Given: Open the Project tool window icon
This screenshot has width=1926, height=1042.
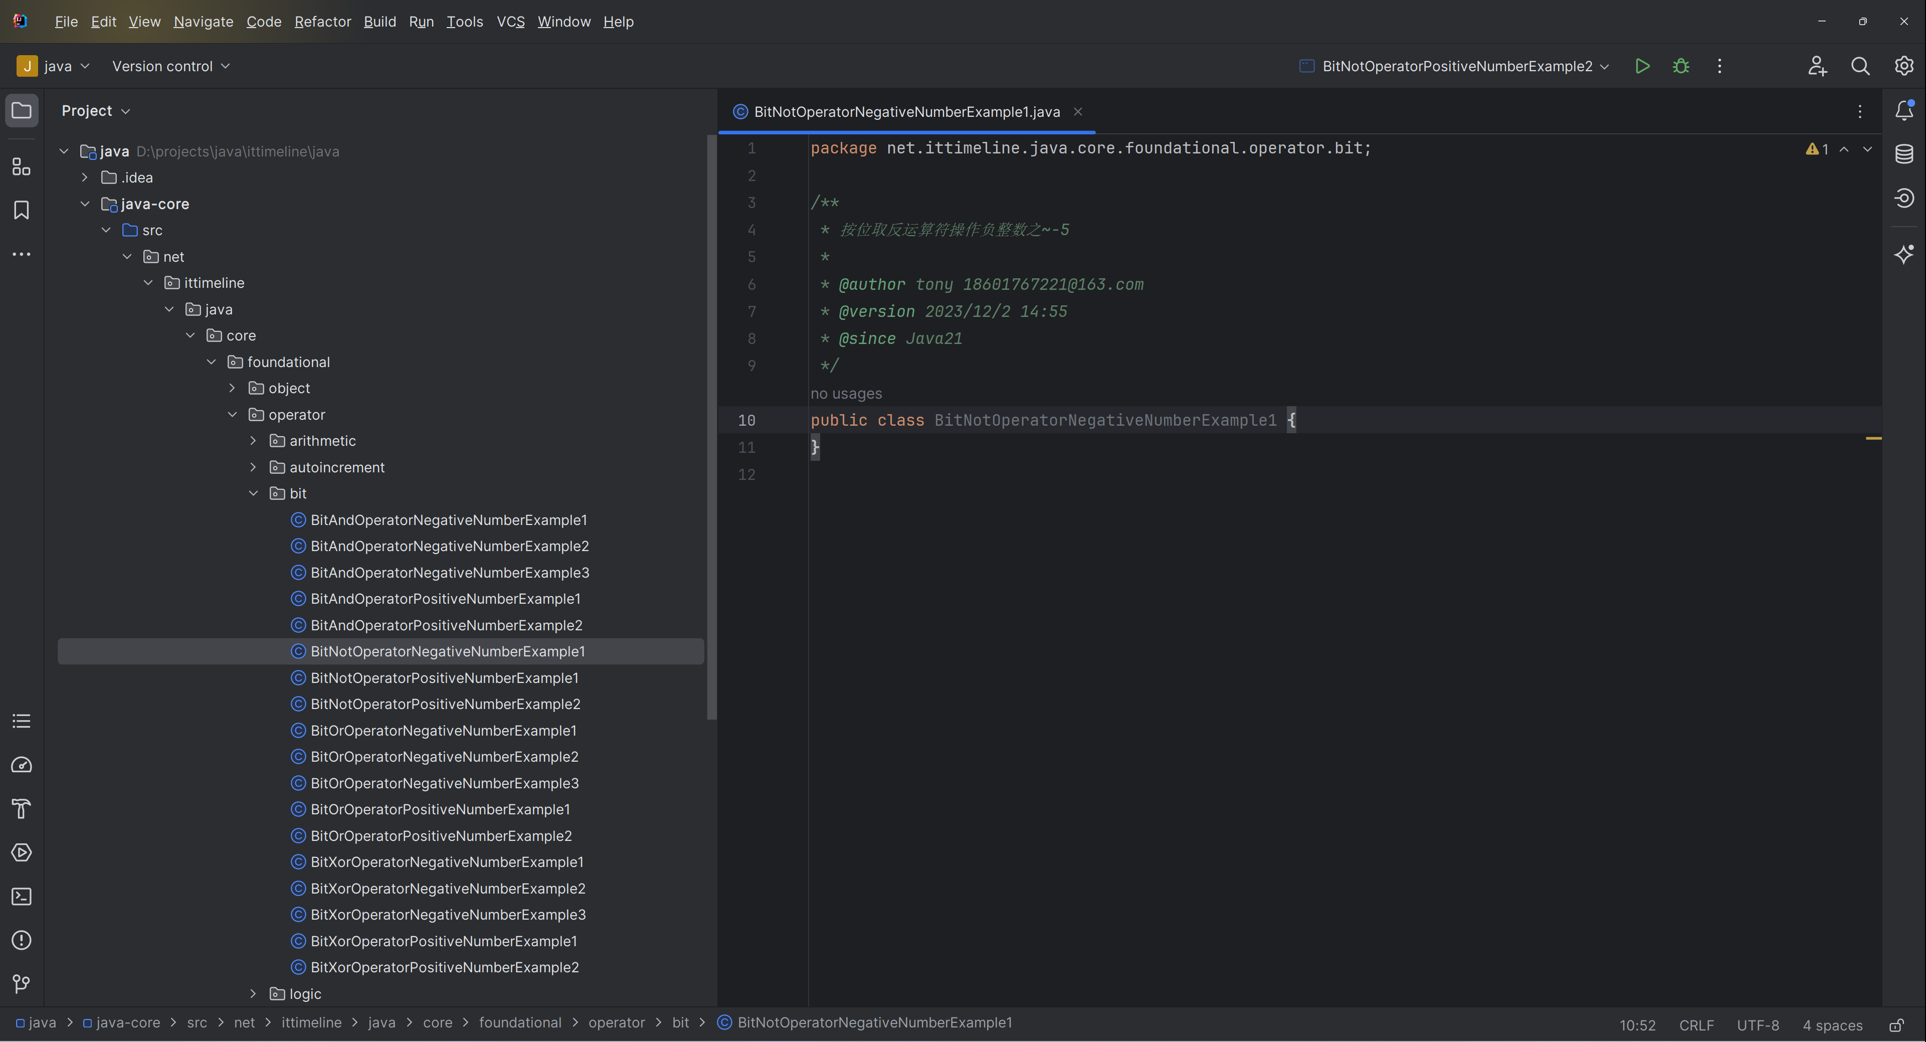Looking at the screenshot, I should point(22,111).
